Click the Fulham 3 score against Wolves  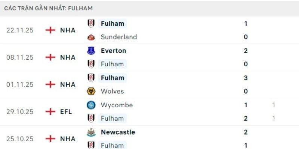(x=246, y=78)
